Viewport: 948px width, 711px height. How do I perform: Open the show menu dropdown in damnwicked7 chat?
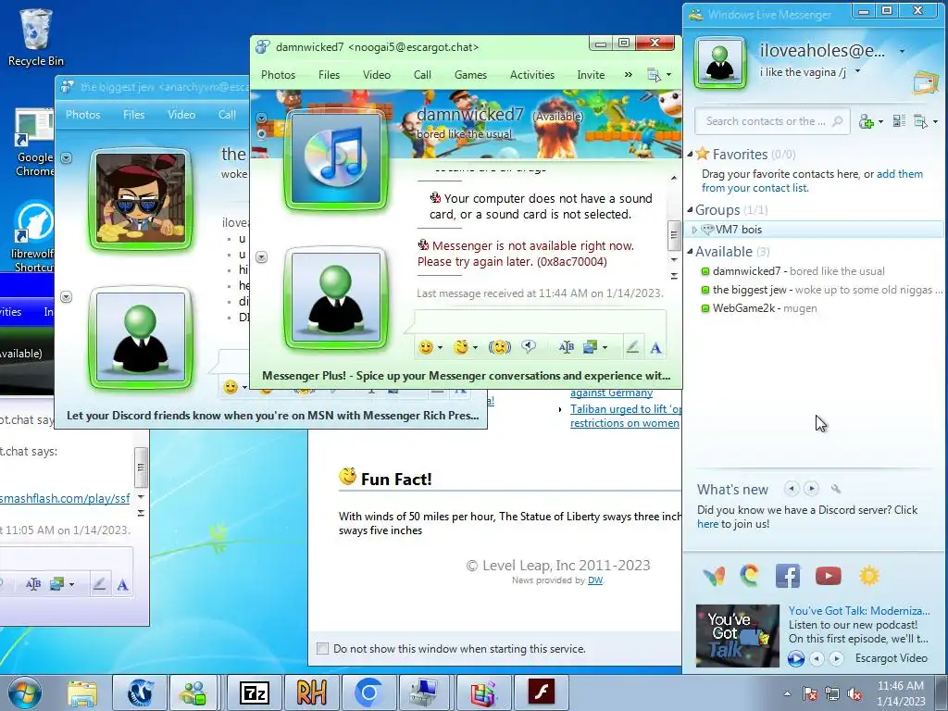click(x=659, y=75)
